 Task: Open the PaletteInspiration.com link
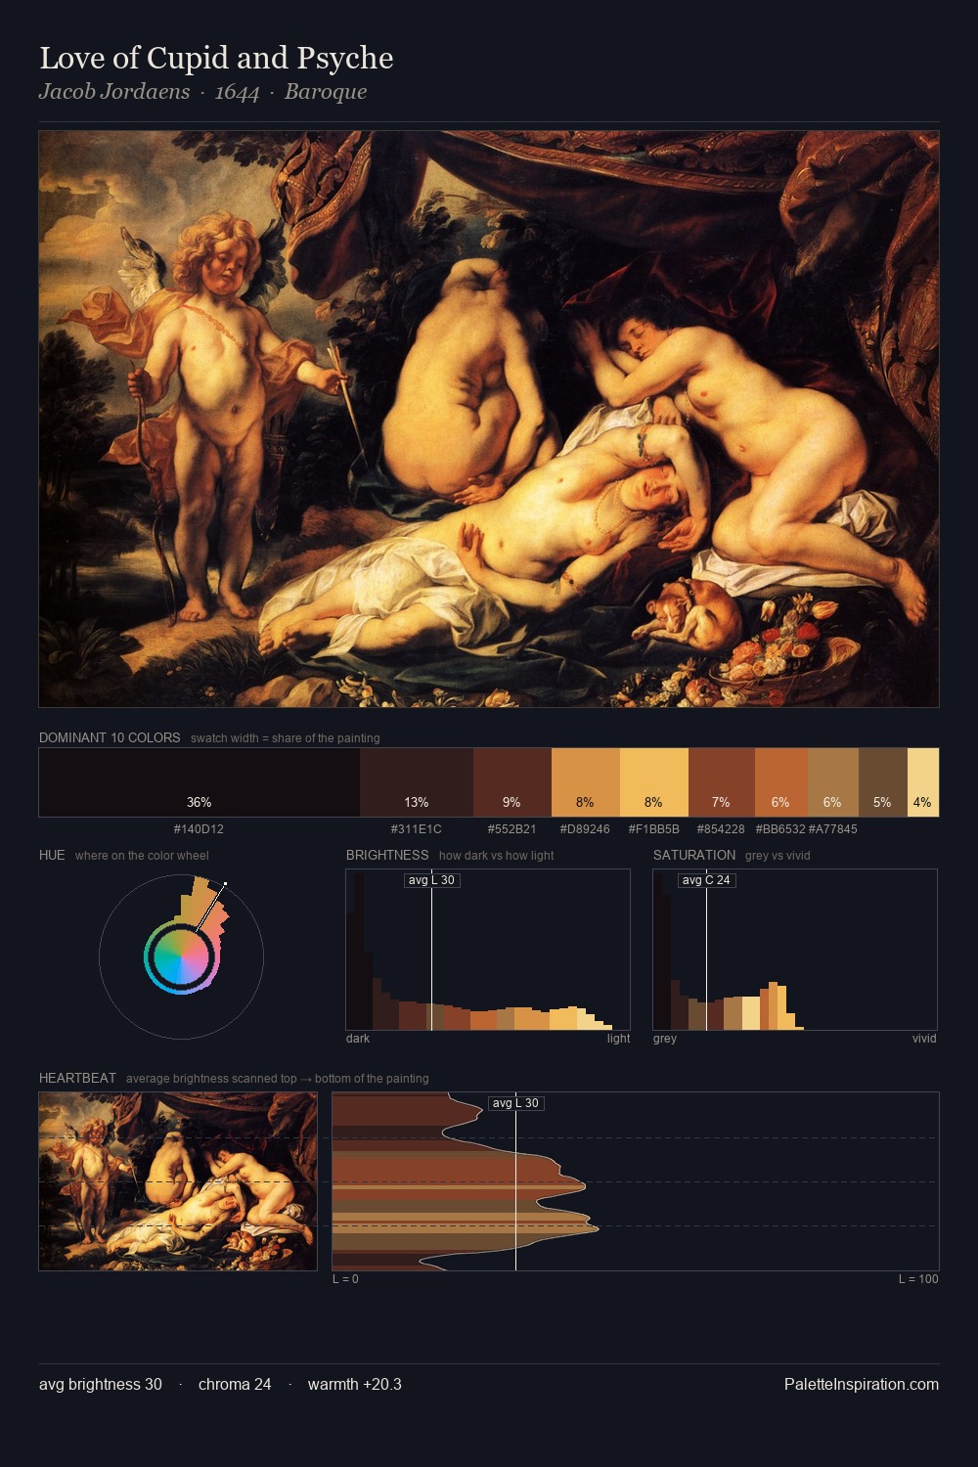862,1385
